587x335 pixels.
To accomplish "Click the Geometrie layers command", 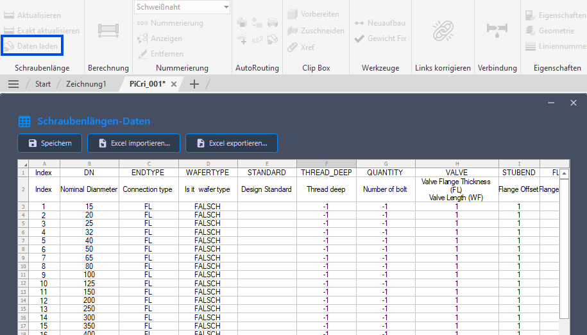I will point(550,31).
